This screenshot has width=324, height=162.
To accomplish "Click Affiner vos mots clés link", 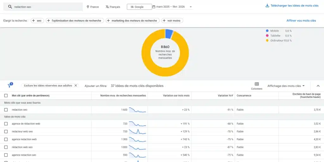I will (301, 21).
